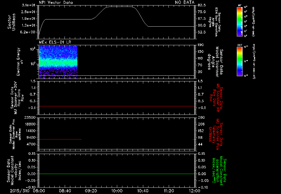The image size is (281, 194).
Task: Click the "Model Scanner Pos Raw unitless" axis title
Action: (x=15, y=134)
